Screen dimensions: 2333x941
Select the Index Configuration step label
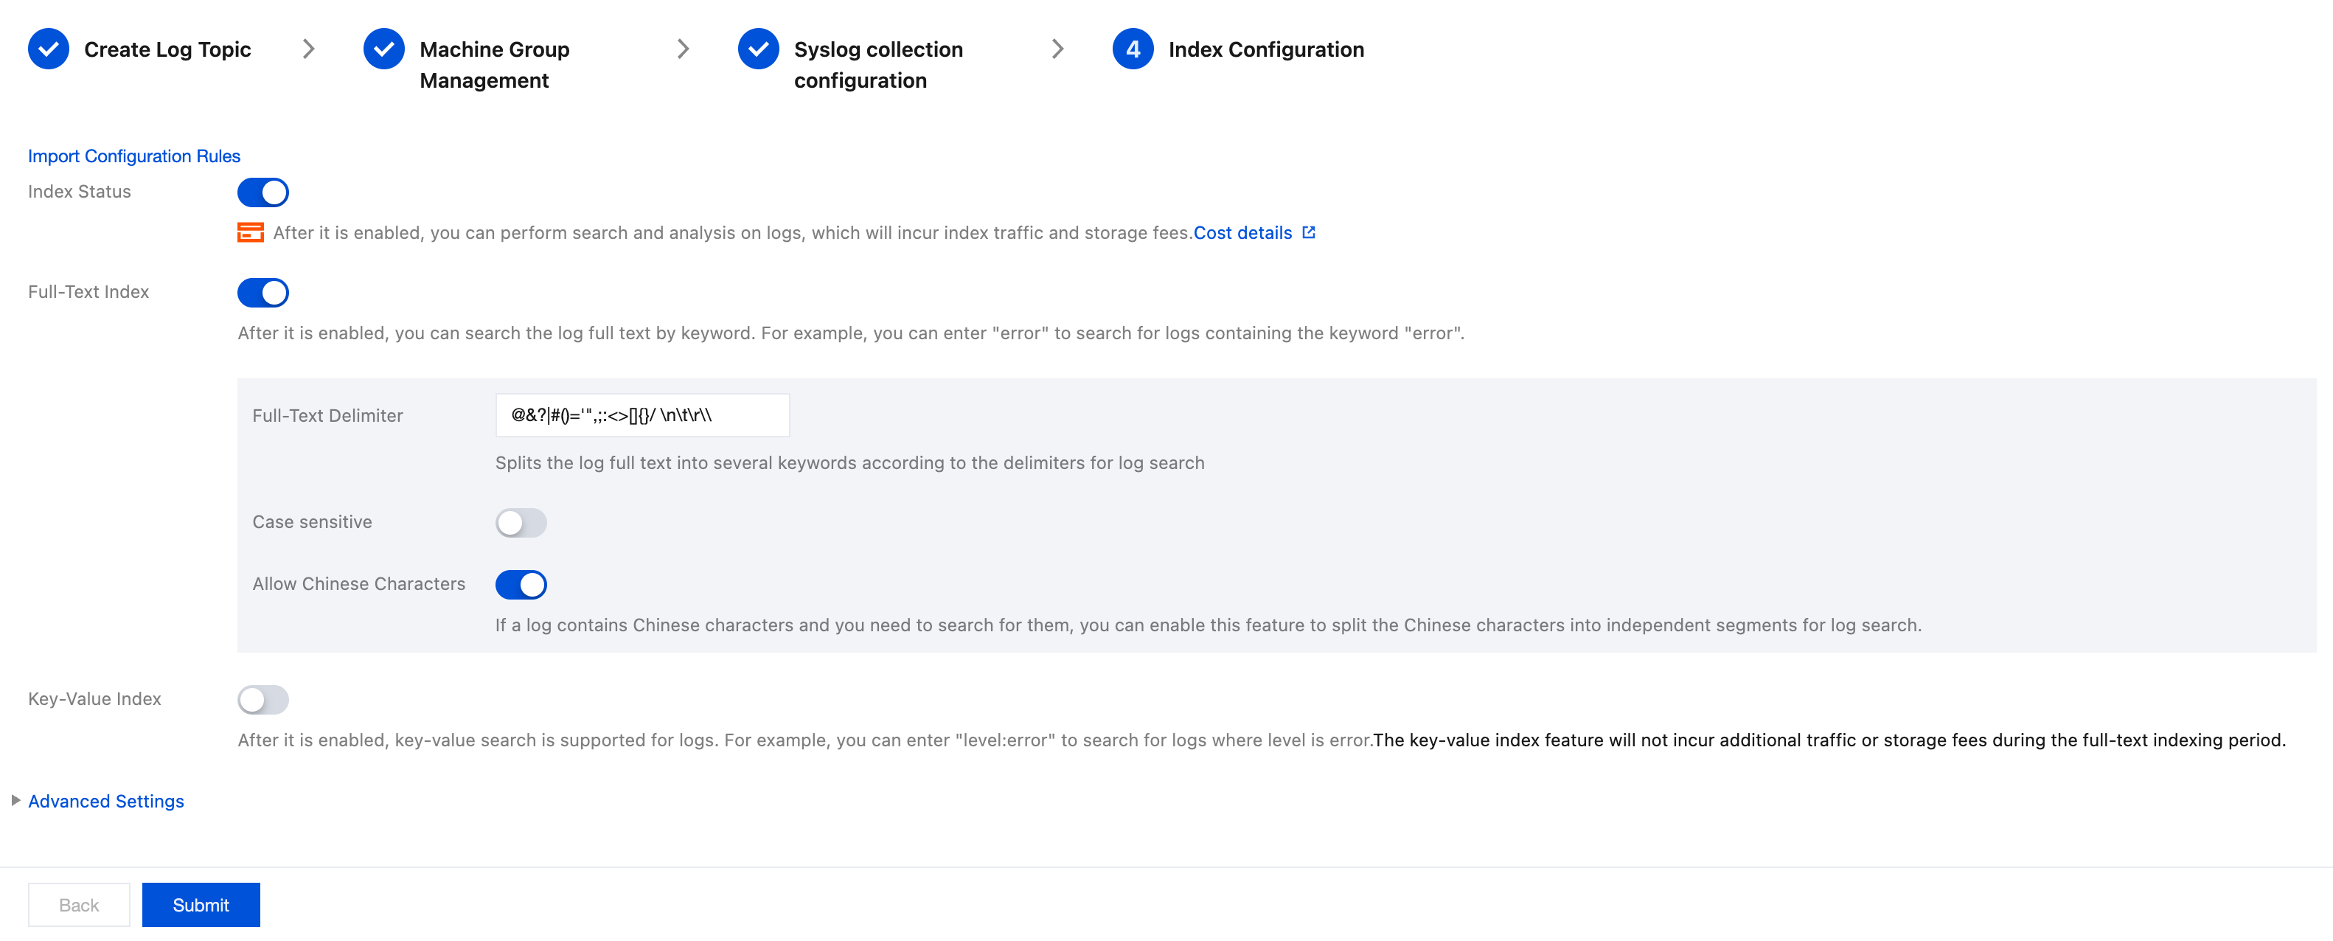click(x=1265, y=50)
